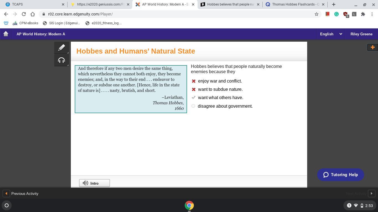This screenshot has height=212, width=378.
Task: Check the battery status icon
Action: pyautogui.click(x=362, y=205)
